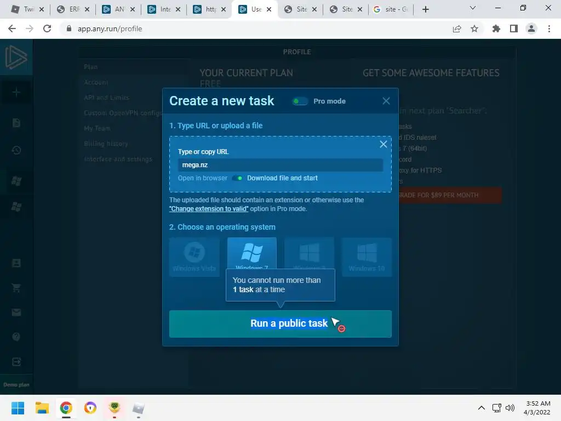Open the mail envelope sidebar icon

(x=16, y=312)
